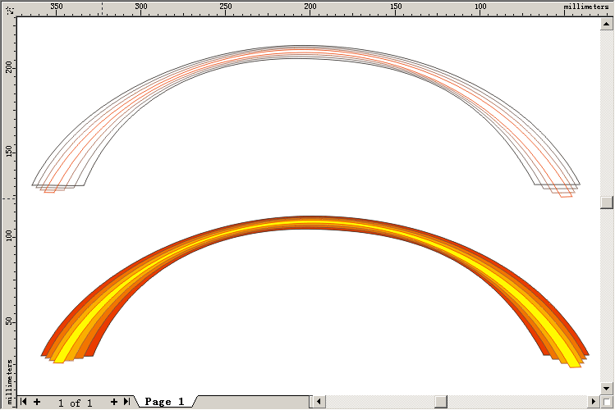Click the vertical scrollbar up arrow
615x410 pixels.
(606, 24)
